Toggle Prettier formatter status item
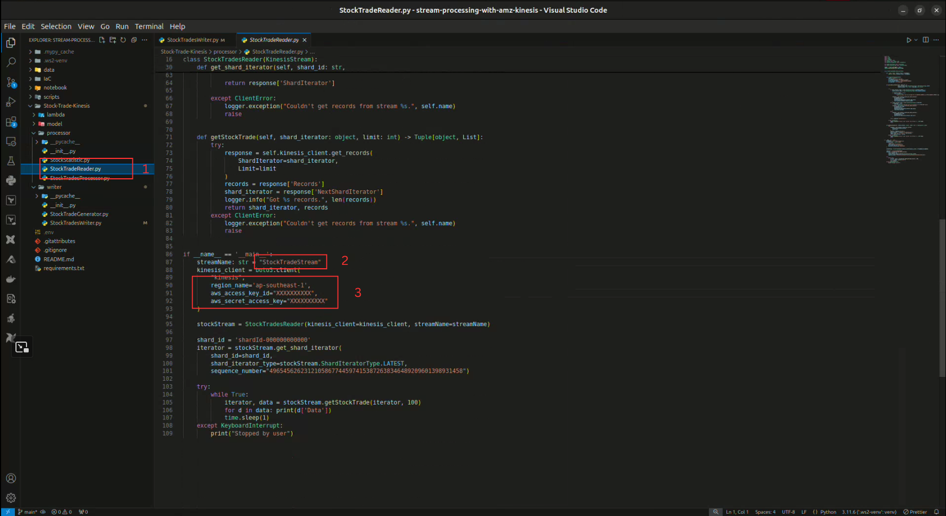946x516 pixels. (915, 512)
